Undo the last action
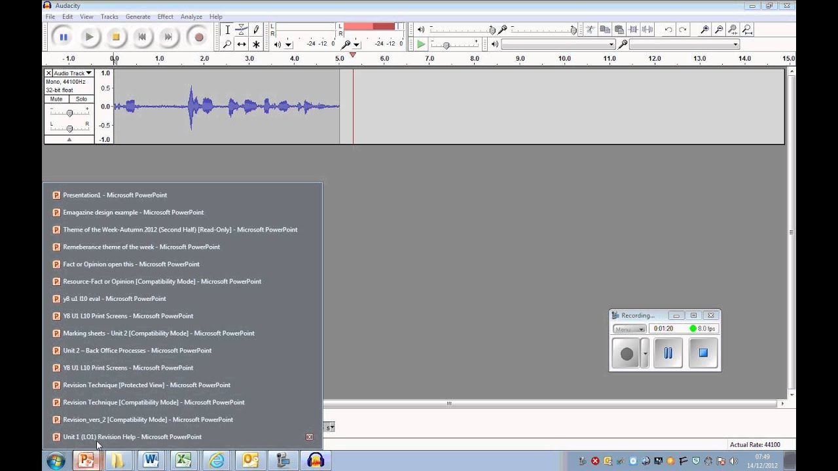The width and height of the screenshot is (838, 471). 668,29
